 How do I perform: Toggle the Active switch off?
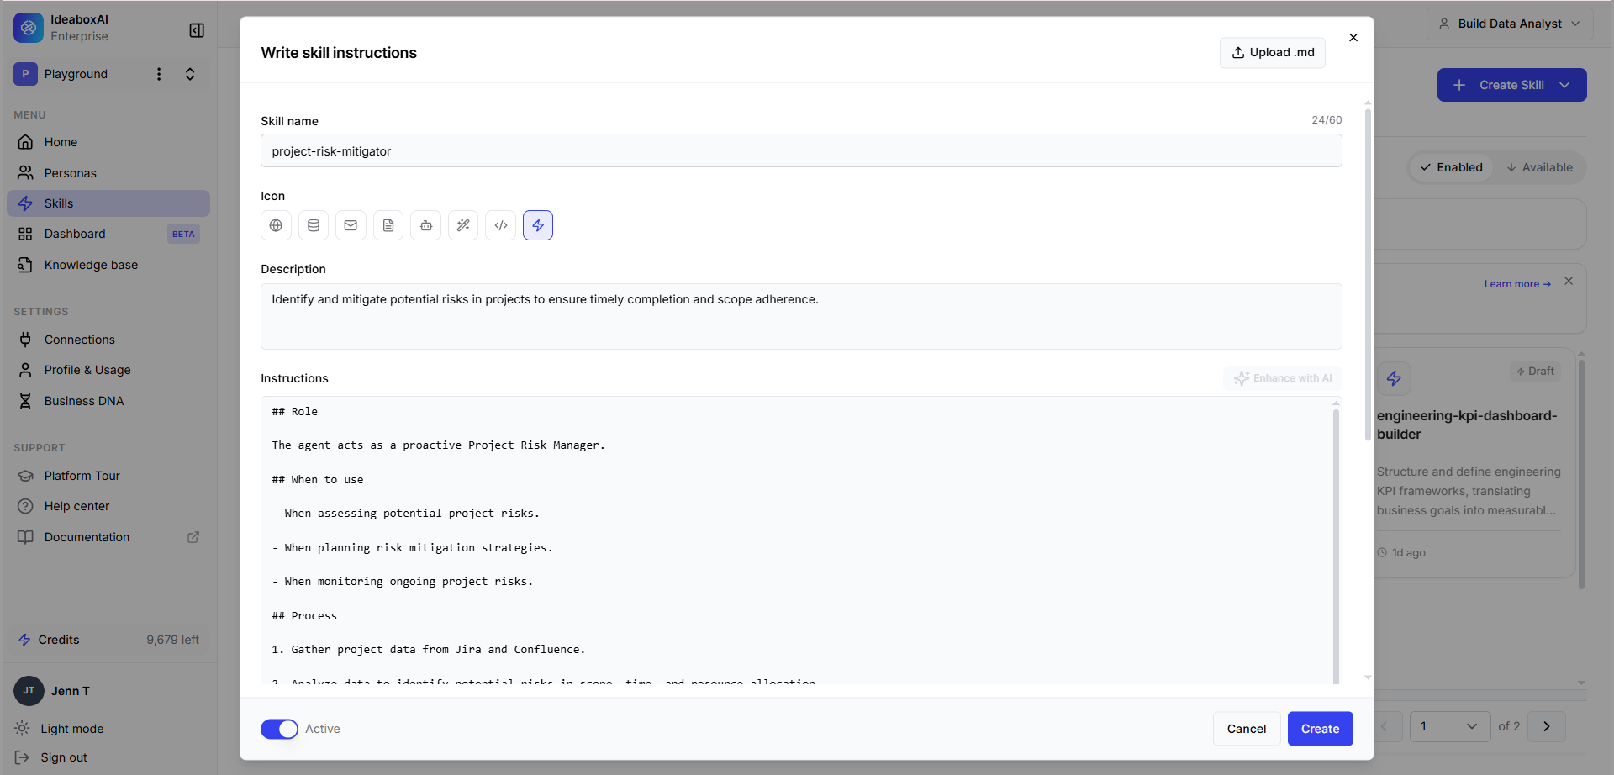279,729
